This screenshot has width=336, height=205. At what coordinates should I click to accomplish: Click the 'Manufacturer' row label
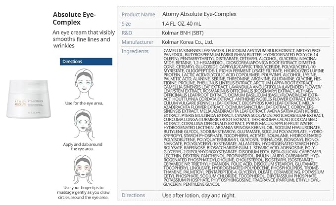138,42
